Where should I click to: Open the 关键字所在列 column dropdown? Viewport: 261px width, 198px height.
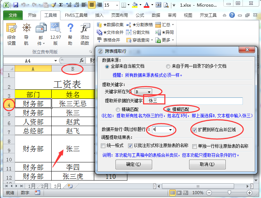coord(149,92)
